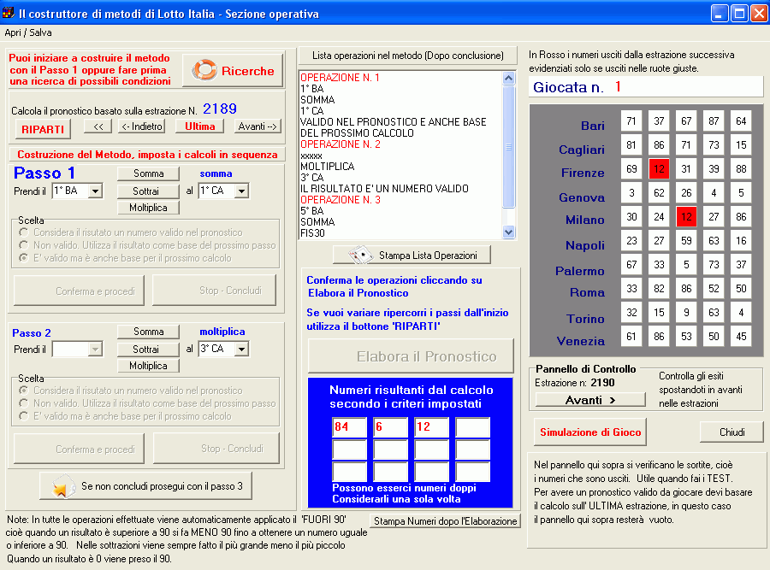Viewport: 770px width, 570px height.
Task: Click Moltiplica in Passo 1
Action: (x=148, y=208)
